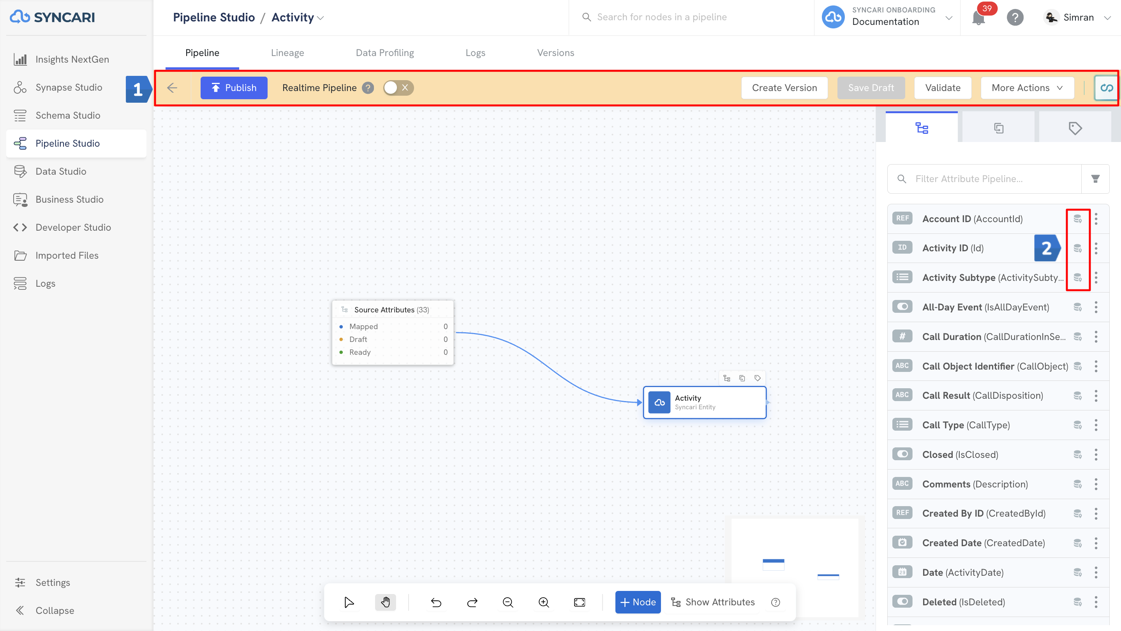This screenshot has height=631, width=1121.
Task: Select the hand pan tool
Action: click(x=385, y=602)
